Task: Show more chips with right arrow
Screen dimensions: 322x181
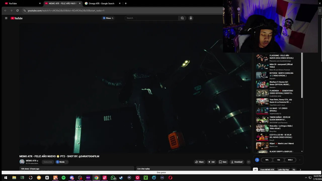Action: (x=300, y=169)
